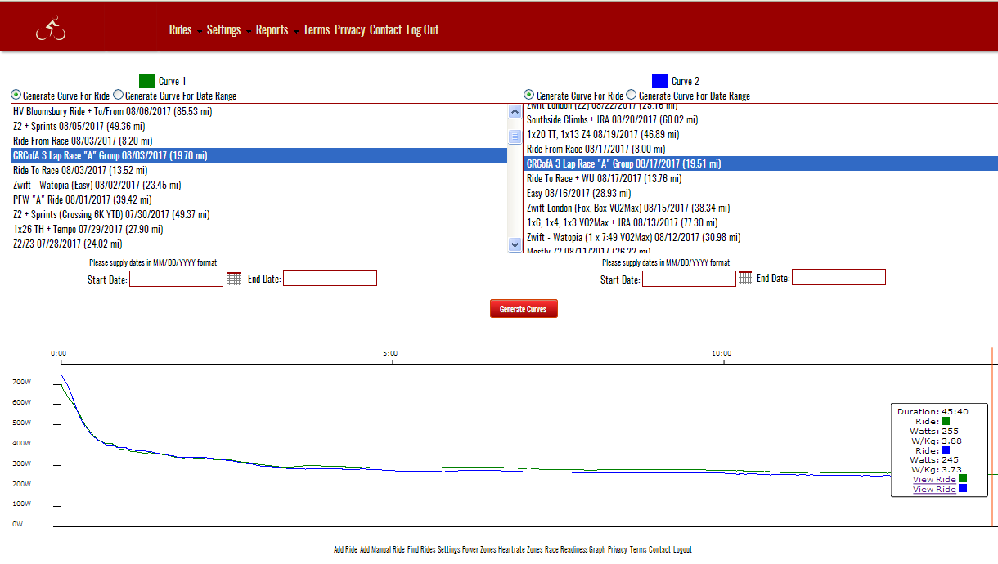Click Log Out in the top menu
The width and height of the screenshot is (998, 564).
pyautogui.click(x=422, y=30)
